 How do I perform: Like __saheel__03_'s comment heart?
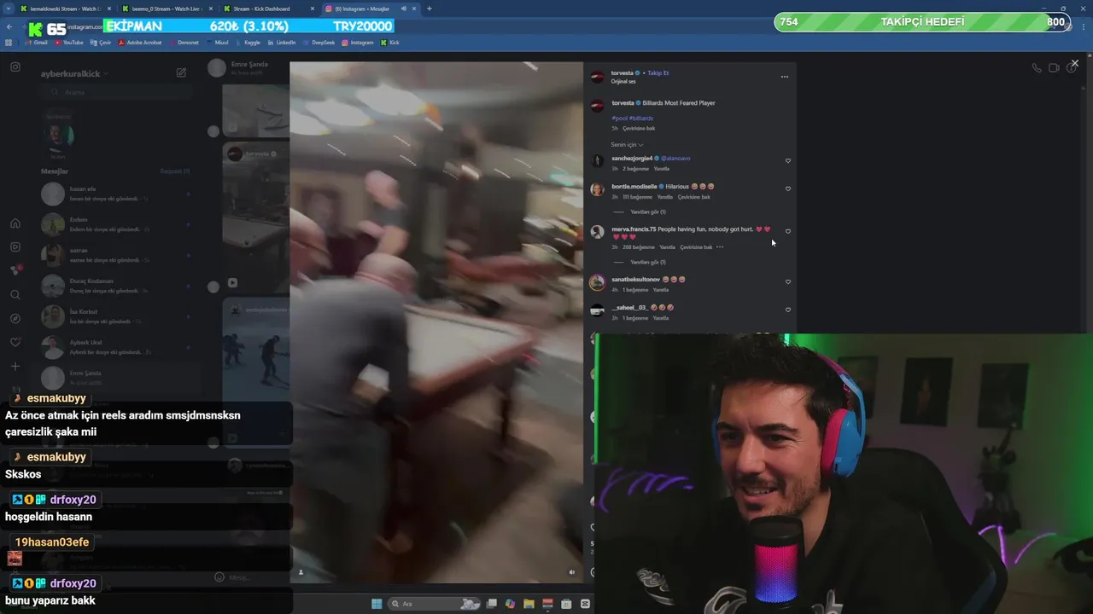coord(788,310)
